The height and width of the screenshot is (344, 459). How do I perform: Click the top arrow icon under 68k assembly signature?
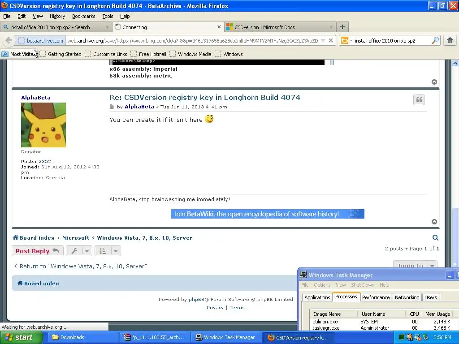click(434, 82)
